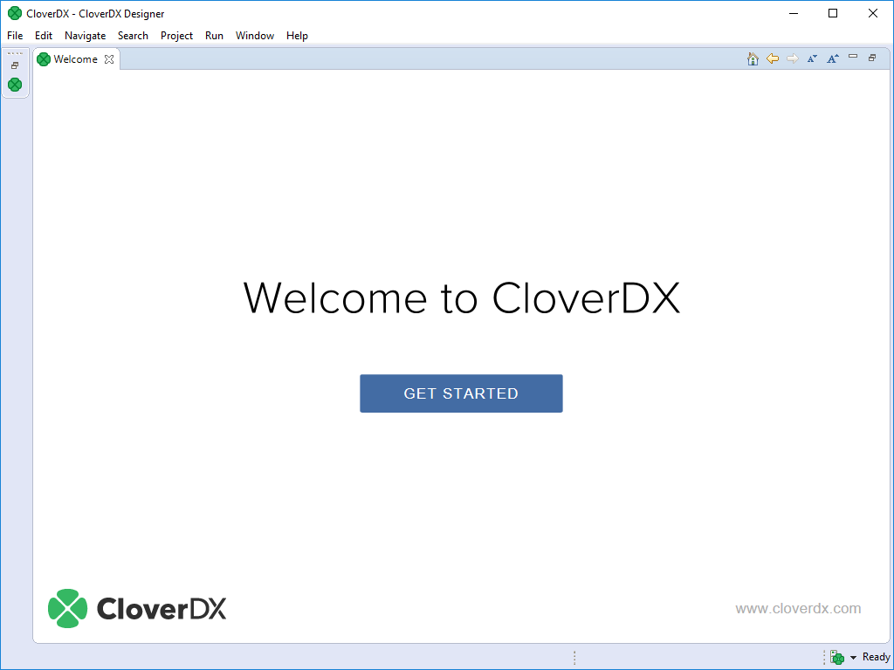Click the Home icon in Welcome toolbar
Viewport: 894px width, 670px height.
(753, 58)
